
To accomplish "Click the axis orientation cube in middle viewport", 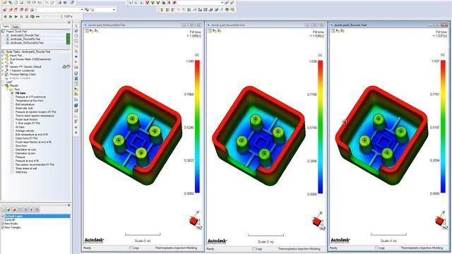I will point(317,222).
